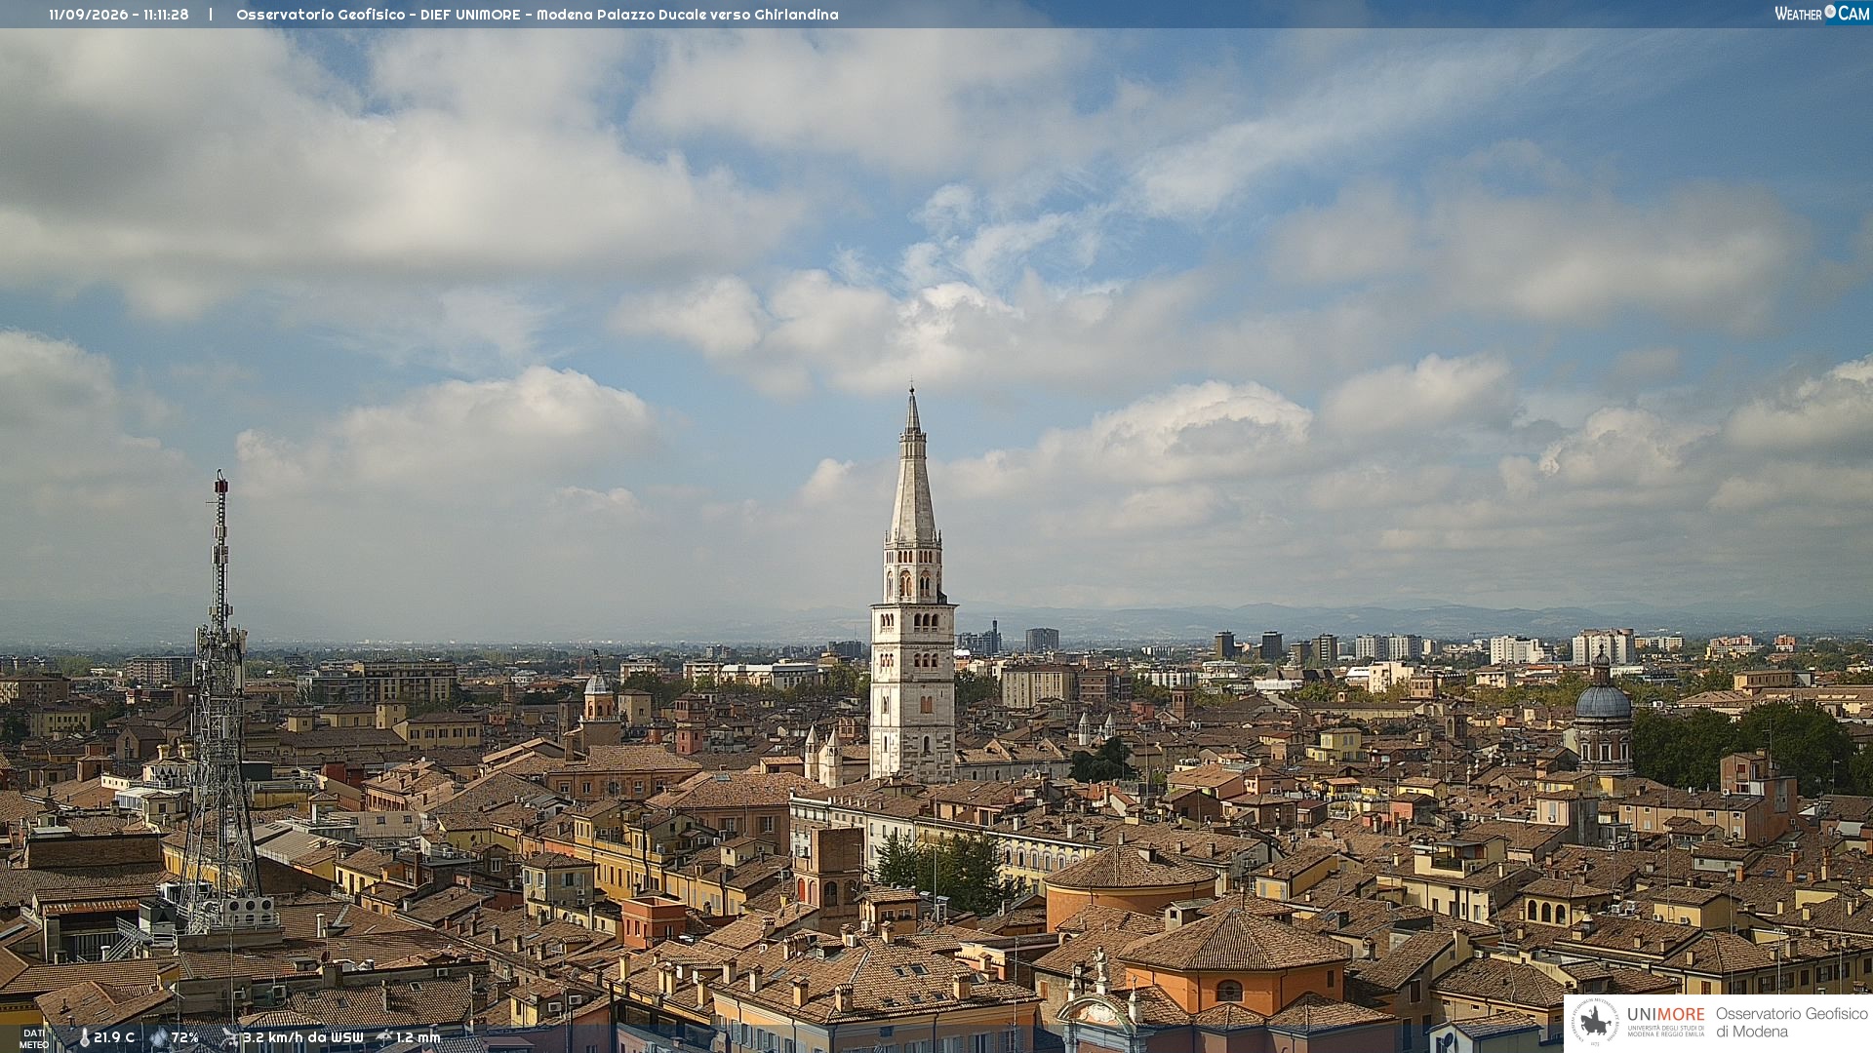
Task: Click the thermometer temperature icon
Action: (85, 1038)
